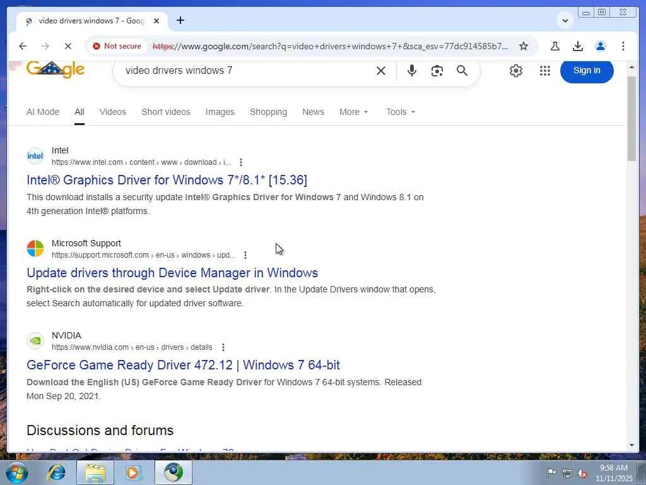Click the scrollbar up arrow
Viewport: 646px width, 485px height.
point(632,67)
